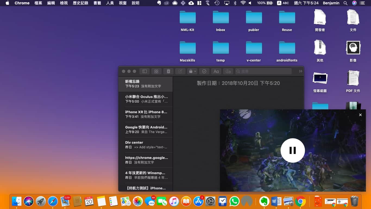This screenshot has width=371, height=209.
Task: Expand the Notes toolbar overflow chevrons
Action: pyautogui.click(x=300, y=71)
